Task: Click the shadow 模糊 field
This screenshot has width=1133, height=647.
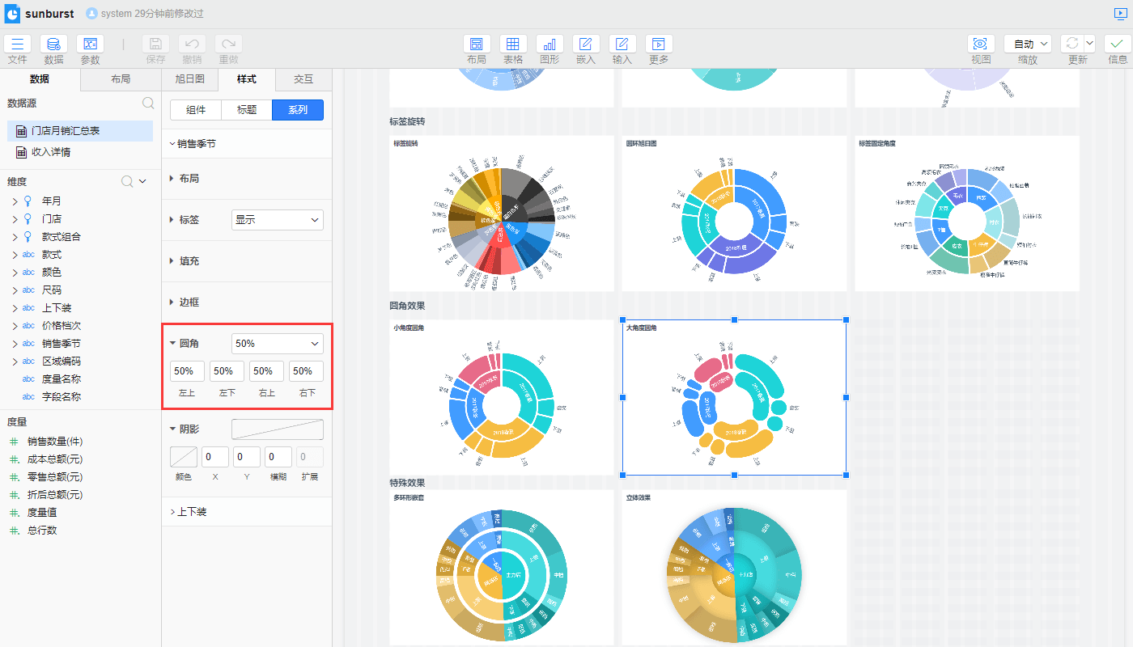Action: point(278,457)
